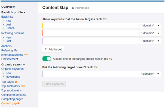This screenshot has height=108, width=165.
Task: Open New under Referring domains
Action: pyautogui.click(x=8, y=37)
